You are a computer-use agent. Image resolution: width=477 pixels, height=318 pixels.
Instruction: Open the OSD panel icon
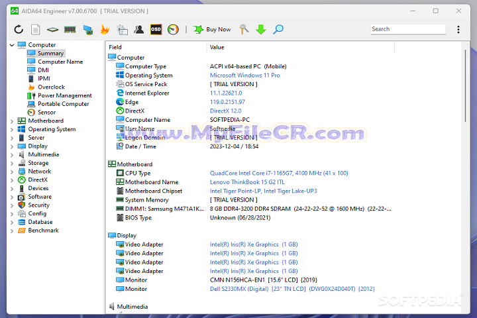(x=156, y=30)
